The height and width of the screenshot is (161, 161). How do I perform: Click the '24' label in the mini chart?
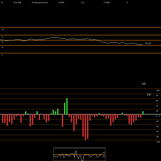tap(104, 156)
